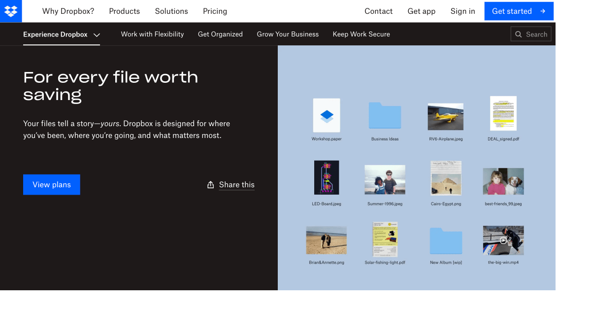Navigate to the Pricing menu item

[215, 11]
